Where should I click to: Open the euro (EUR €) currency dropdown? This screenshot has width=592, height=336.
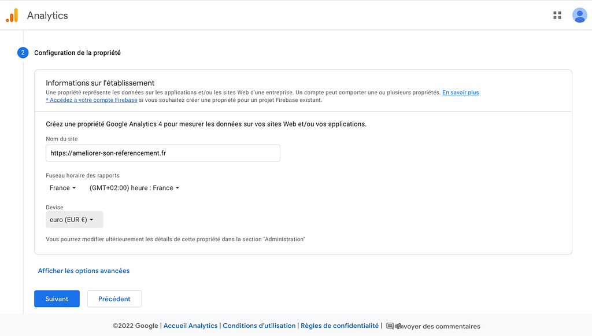75,219
